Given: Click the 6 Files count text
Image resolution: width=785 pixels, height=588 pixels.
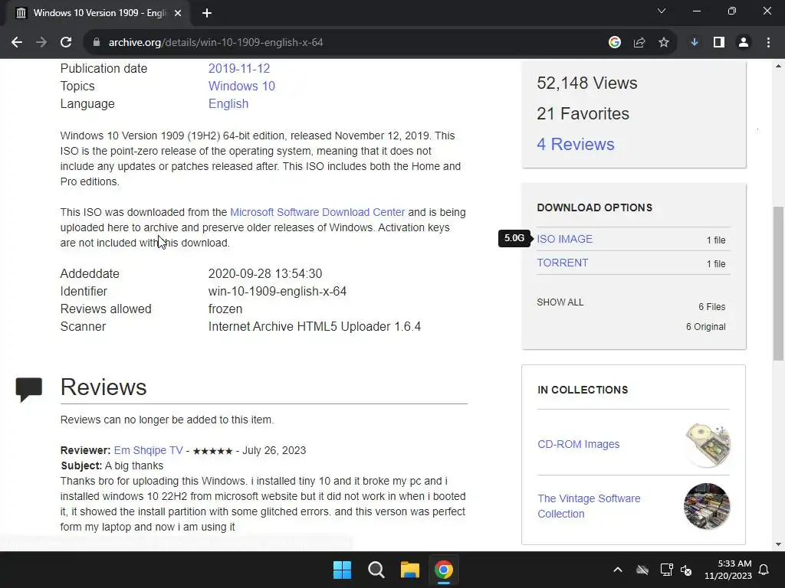Looking at the screenshot, I should click(x=712, y=306).
